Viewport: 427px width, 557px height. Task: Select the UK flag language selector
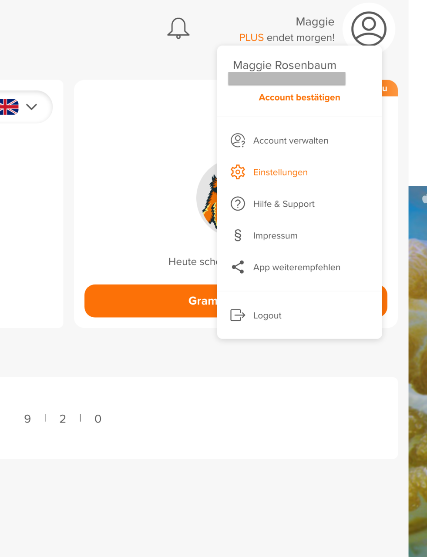tap(9, 107)
